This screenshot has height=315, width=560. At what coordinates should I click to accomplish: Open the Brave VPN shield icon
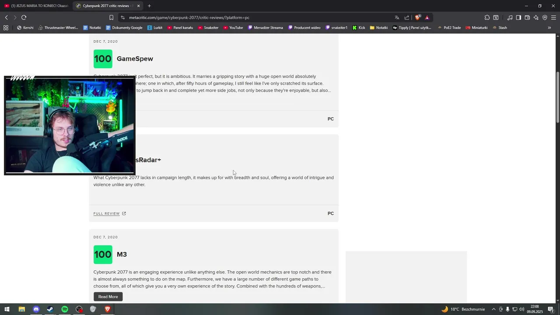point(545,17)
